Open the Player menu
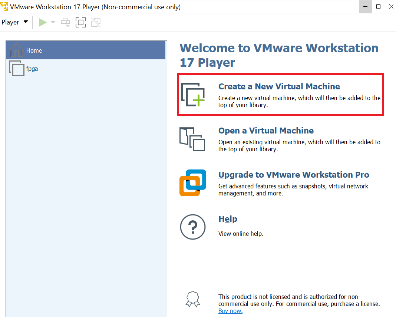Image resolution: width=396 pixels, height=323 pixels. tap(15, 22)
